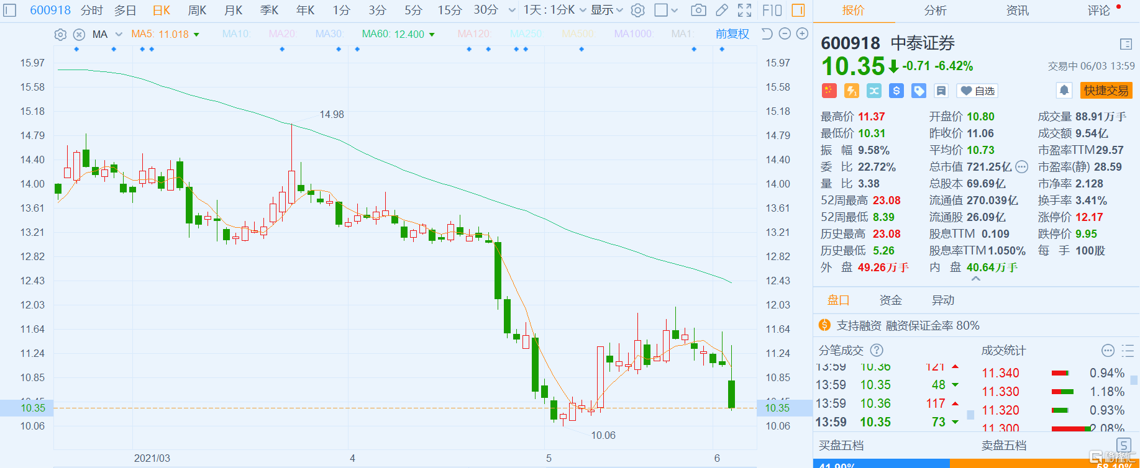Open the 分析 analysis tab

(935, 11)
